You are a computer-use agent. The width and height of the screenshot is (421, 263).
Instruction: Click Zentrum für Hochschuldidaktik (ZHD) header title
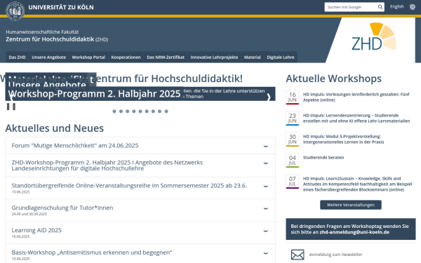tap(57, 39)
